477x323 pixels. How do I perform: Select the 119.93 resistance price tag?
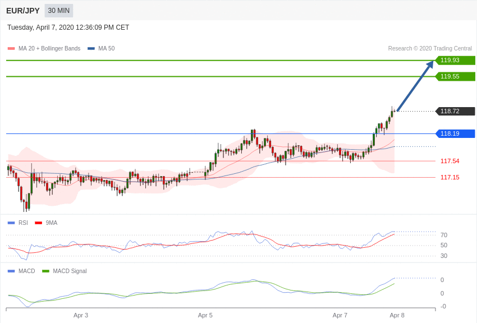(455, 60)
